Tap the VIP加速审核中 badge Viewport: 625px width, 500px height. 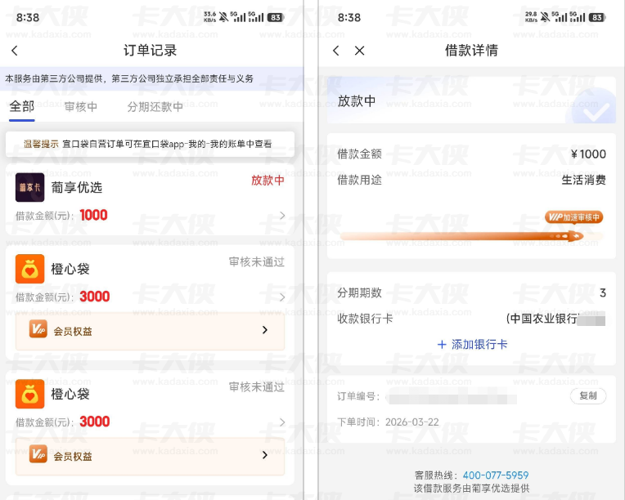coord(573,217)
